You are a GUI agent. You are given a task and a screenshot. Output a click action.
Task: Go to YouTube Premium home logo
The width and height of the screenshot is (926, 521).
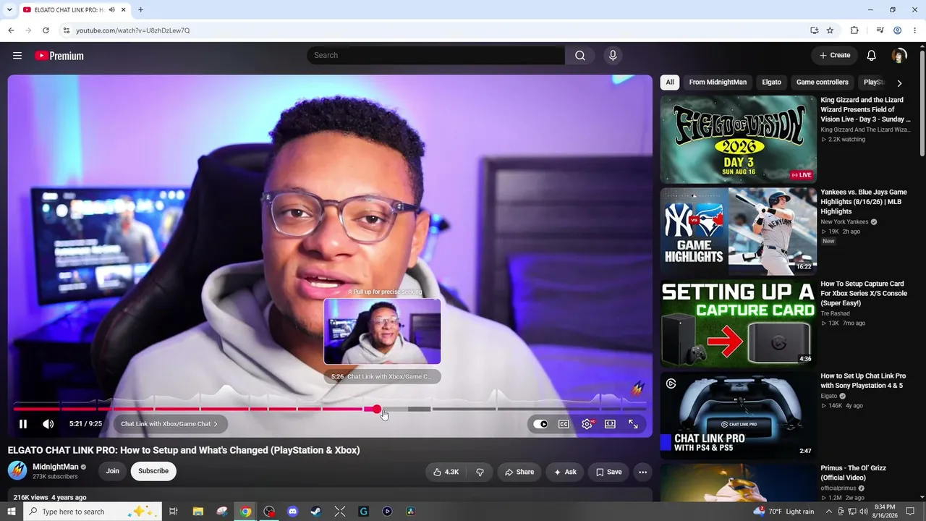[59, 56]
